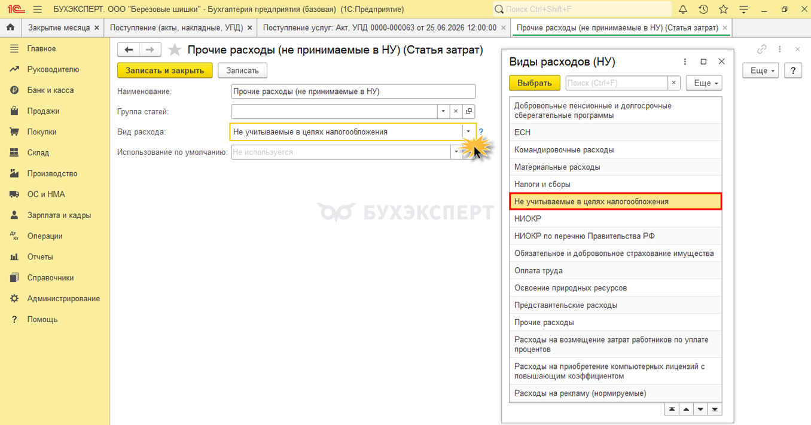811x425 pixels.
Task: Open Операции section in sidebar
Action: 55,236
